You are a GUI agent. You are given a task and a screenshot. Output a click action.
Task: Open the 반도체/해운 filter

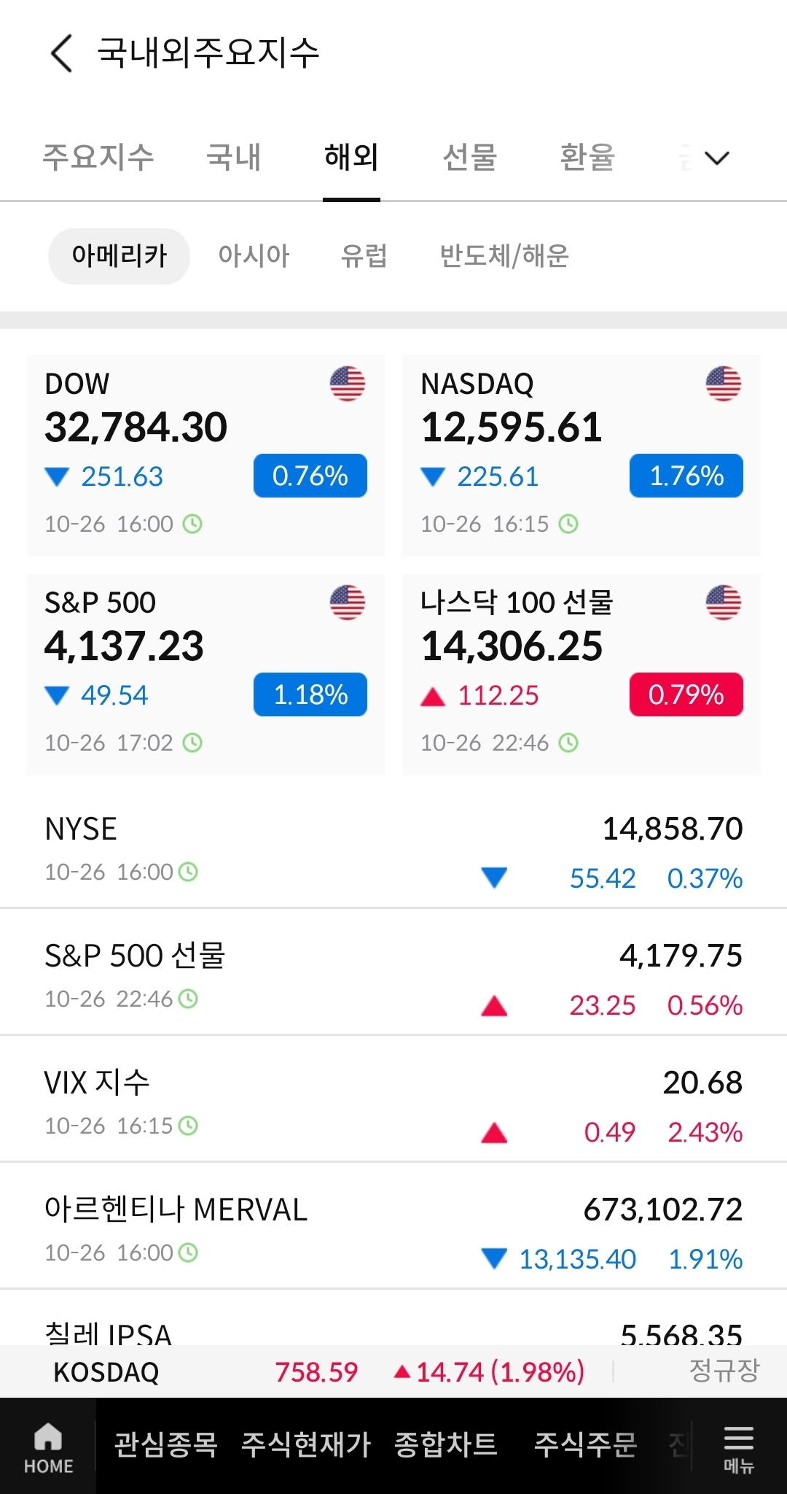(x=504, y=256)
